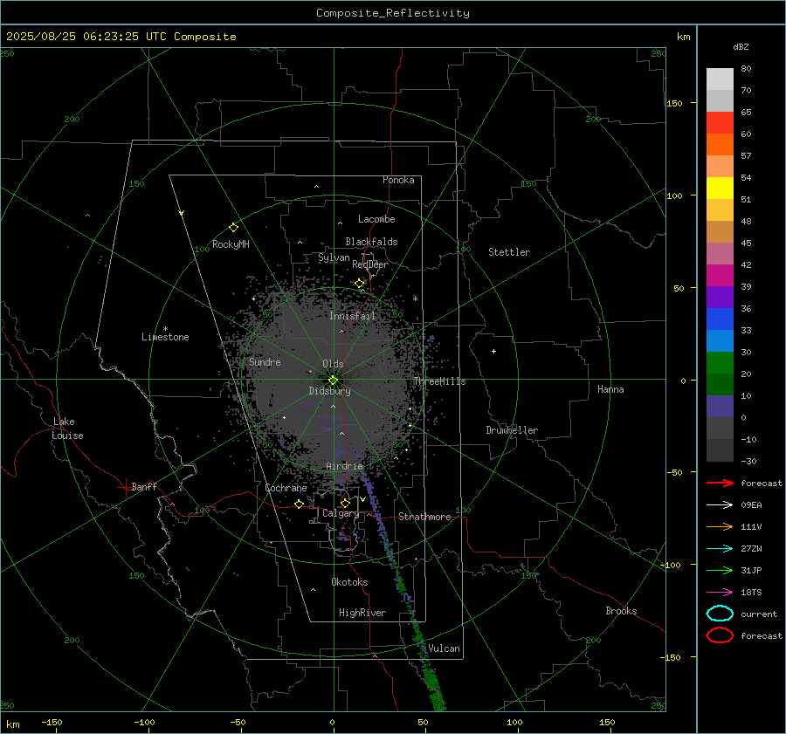
Task: Click the Okotoks label
Action: coord(349,582)
